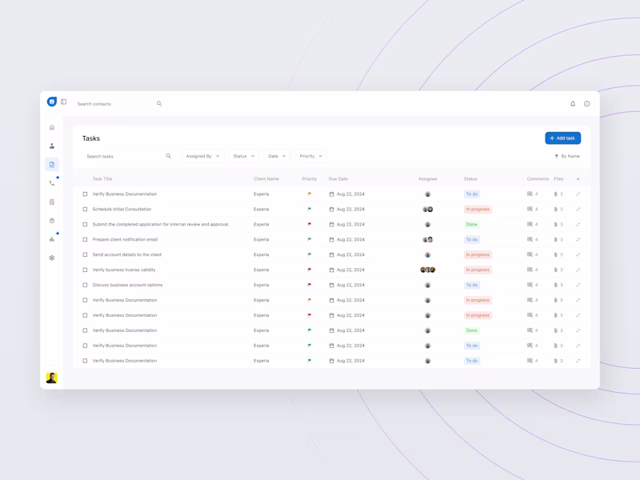
Task: Open the Status filter dropdown
Action: pyautogui.click(x=244, y=156)
